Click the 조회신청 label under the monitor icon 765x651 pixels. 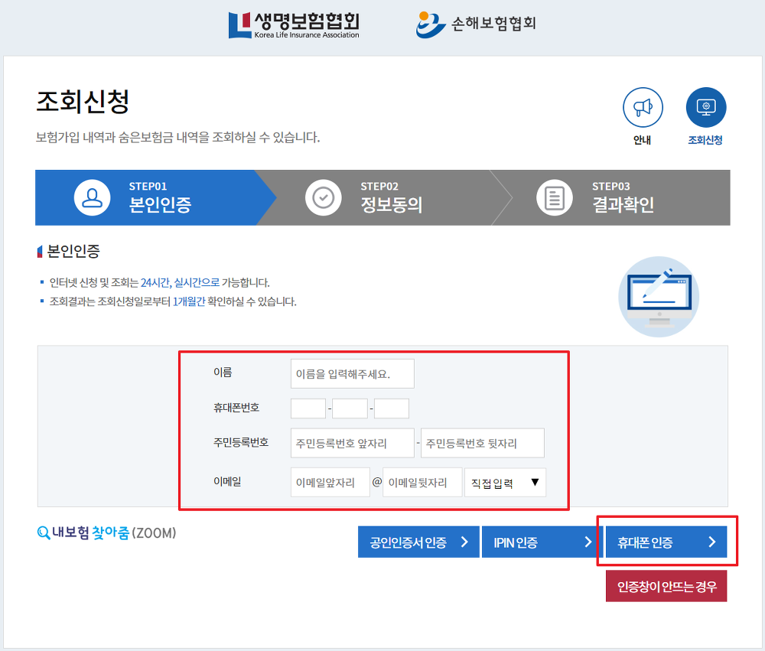[705, 140]
